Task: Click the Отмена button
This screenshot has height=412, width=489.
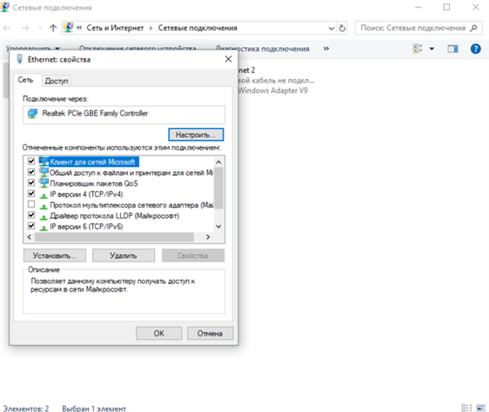Action: (x=210, y=334)
